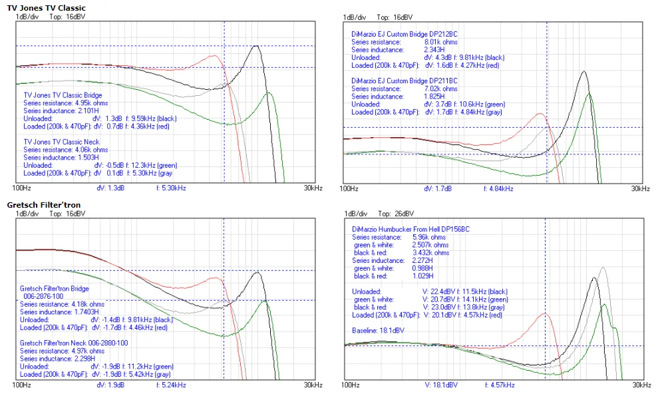Viewport: 660px width, 406px height.
Task: Select 'DiMarzio EJ Custom Bridge DP211BC' title
Action: click(405, 81)
